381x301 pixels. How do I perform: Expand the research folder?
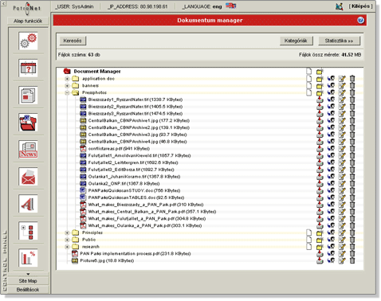coord(67,247)
